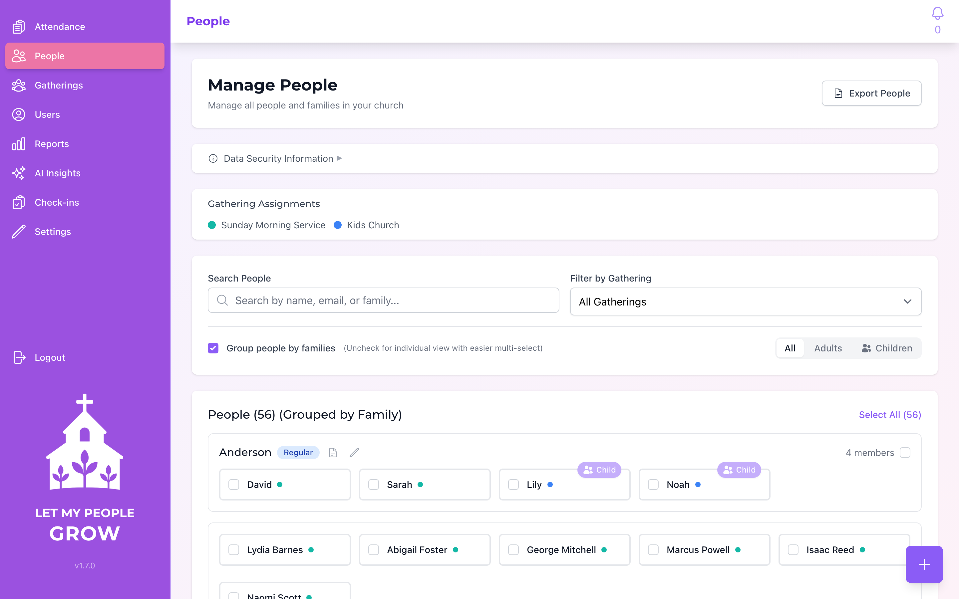Click the Anderson family edit pencil icon

[x=354, y=453]
